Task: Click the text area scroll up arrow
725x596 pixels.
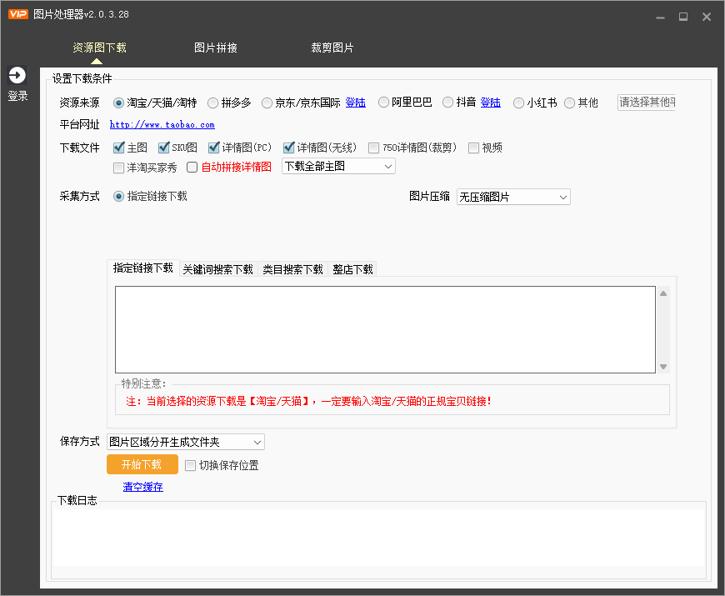Action: 663,293
